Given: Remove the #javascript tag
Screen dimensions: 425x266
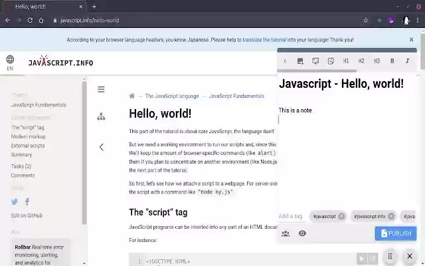Looking at the screenshot, I should (x=341, y=216).
